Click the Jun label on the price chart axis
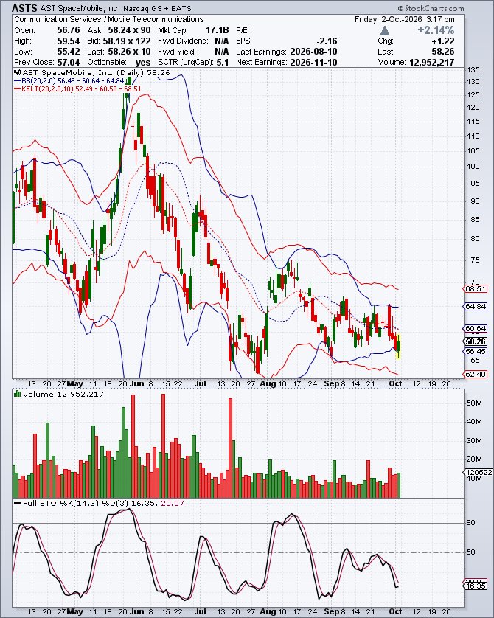This screenshot has width=494, height=618. pyautogui.click(x=136, y=383)
